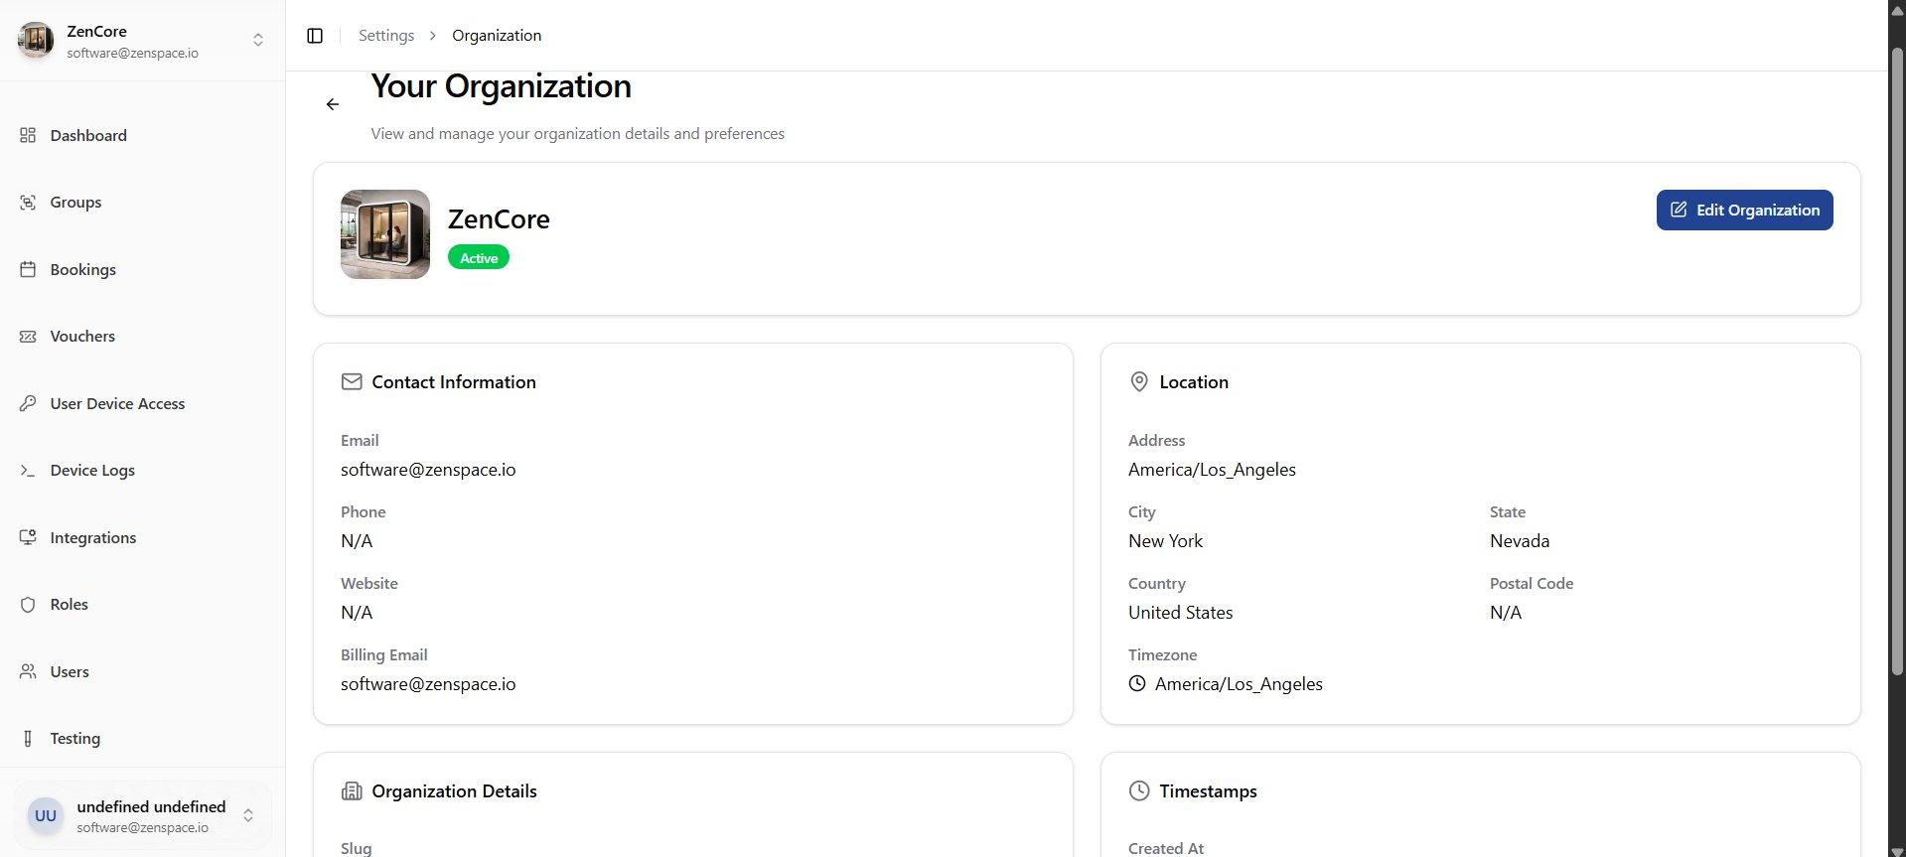Expand the undefined undefined user menu
1906x857 pixels.
[x=248, y=815]
